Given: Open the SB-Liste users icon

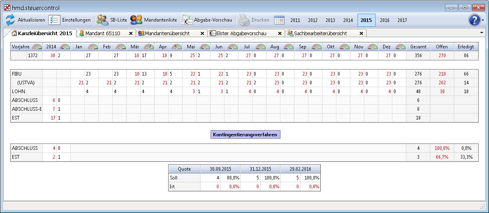Looking at the screenshot, I should [x=102, y=20].
